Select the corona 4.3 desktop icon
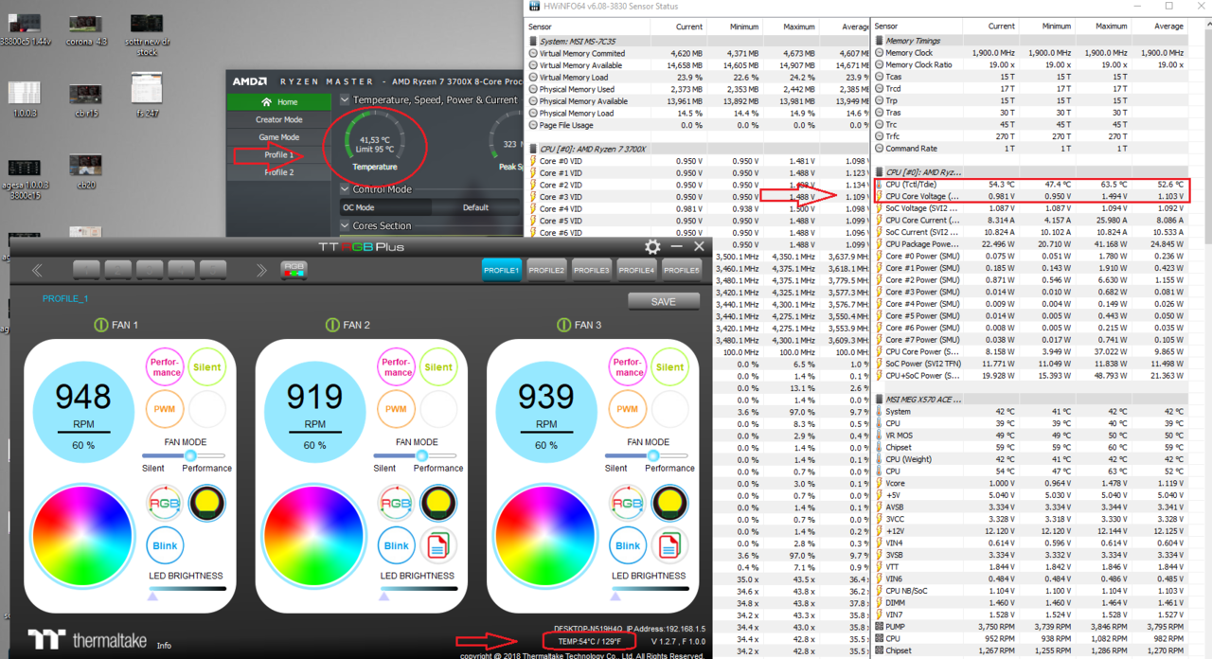Screen dimensions: 1212x659 pyautogui.click(x=86, y=29)
